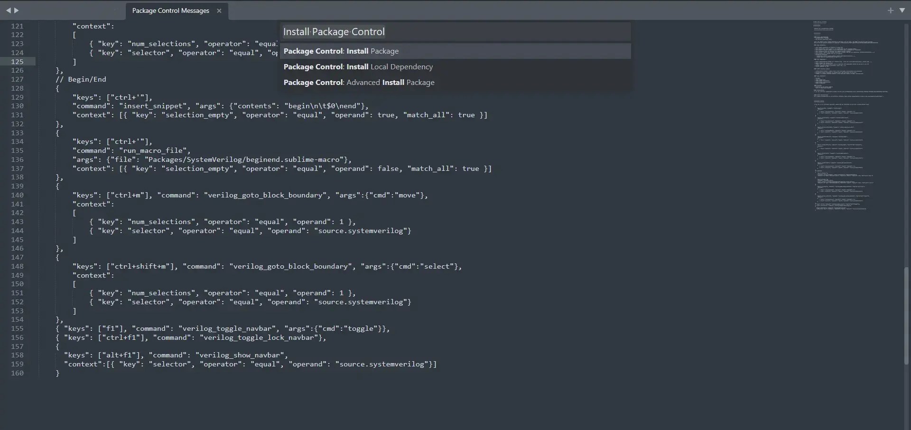Switch to the Package Control Messages tab
The width and height of the screenshot is (911, 430).
pyautogui.click(x=170, y=10)
